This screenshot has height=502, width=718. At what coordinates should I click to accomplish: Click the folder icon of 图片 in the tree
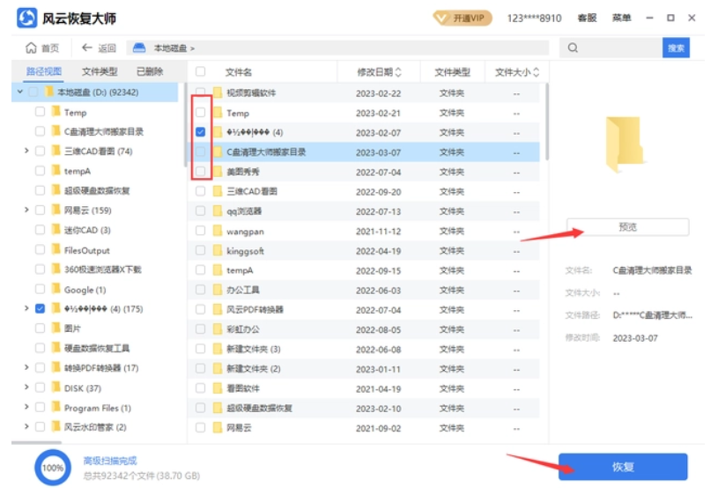click(x=56, y=328)
